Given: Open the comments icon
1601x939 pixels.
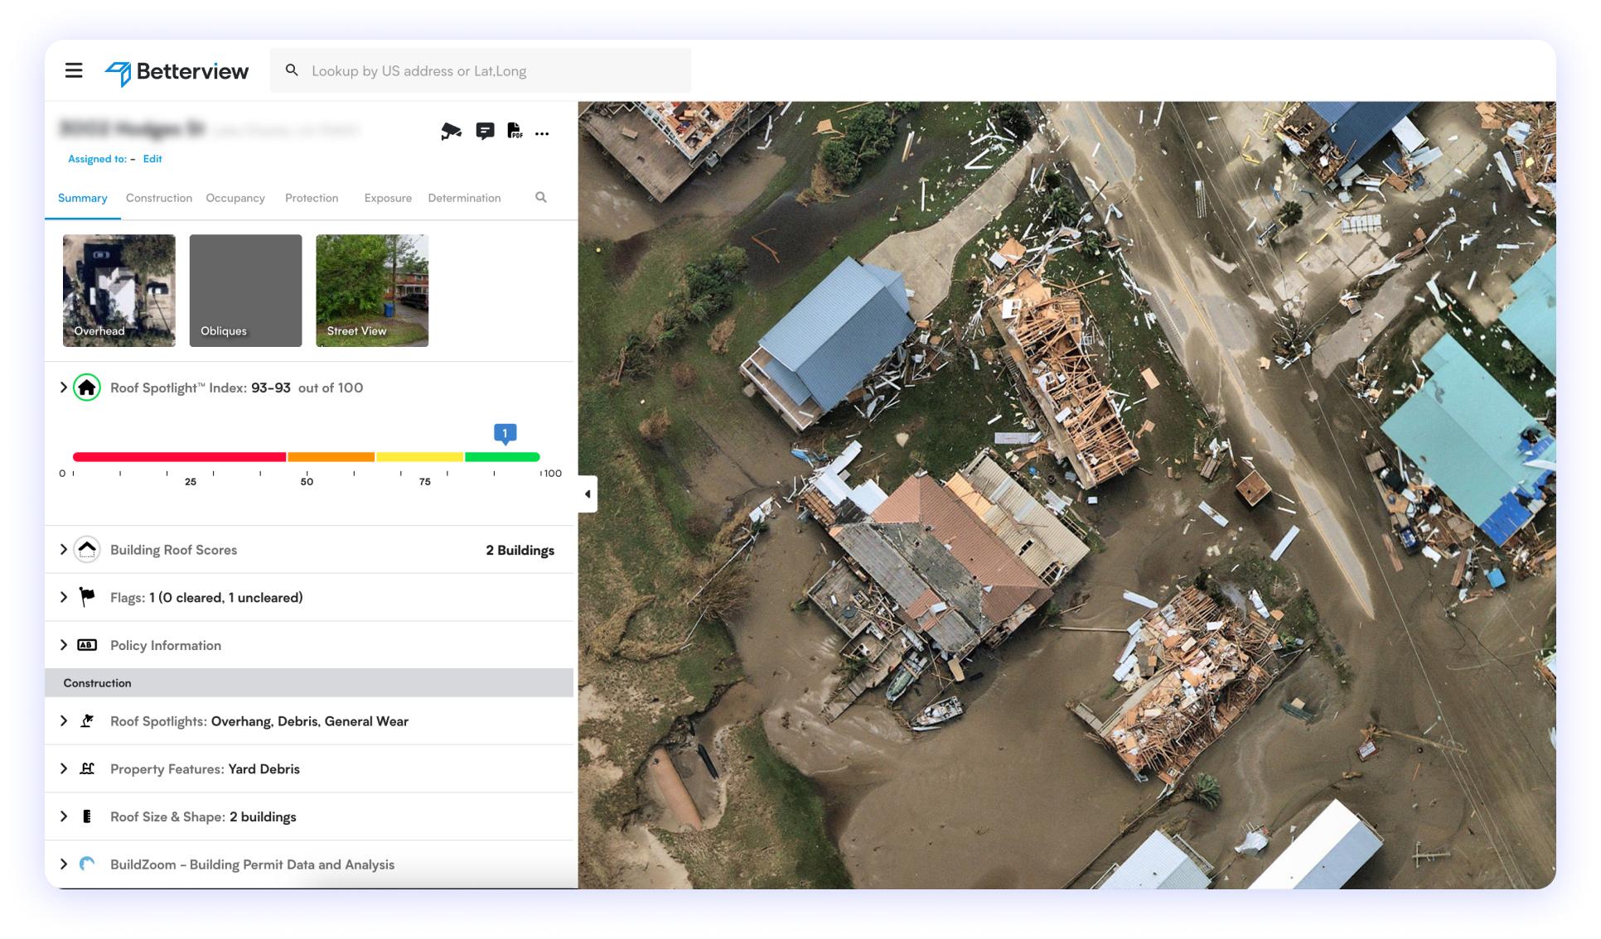Looking at the screenshot, I should (x=485, y=131).
